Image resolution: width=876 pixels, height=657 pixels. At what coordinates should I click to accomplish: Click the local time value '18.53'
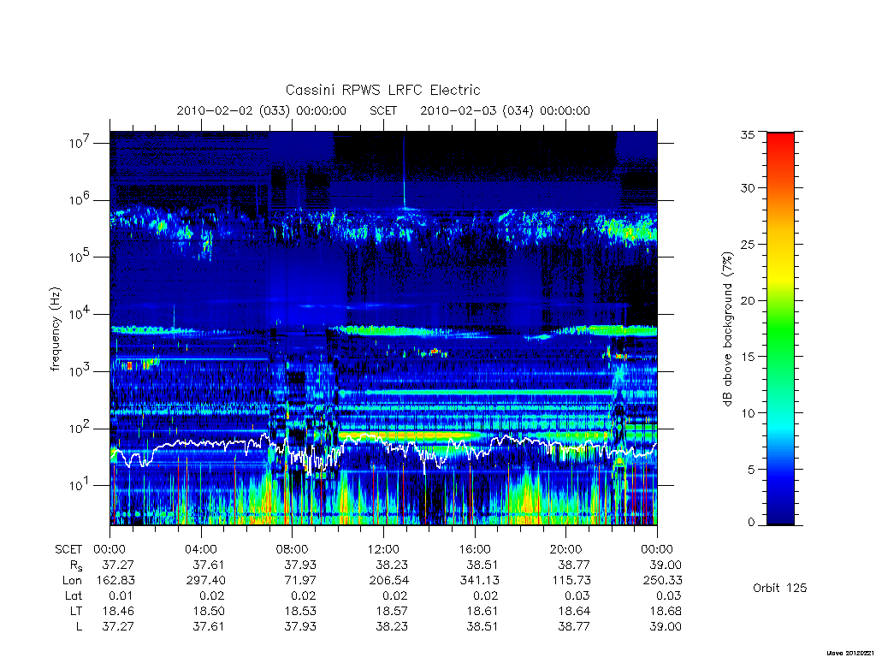pos(300,611)
